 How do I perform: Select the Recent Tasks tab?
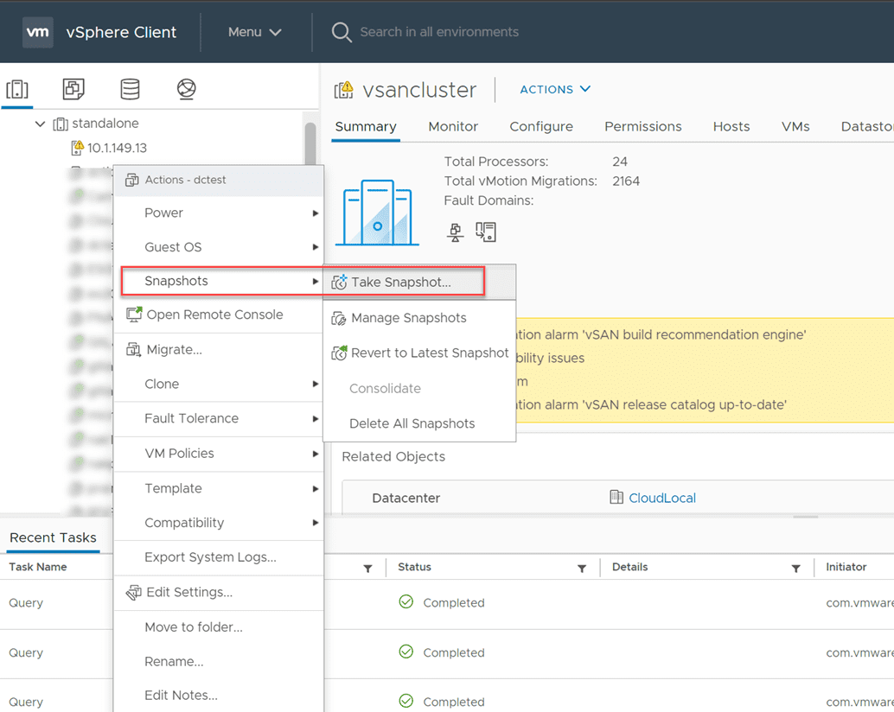coord(53,537)
